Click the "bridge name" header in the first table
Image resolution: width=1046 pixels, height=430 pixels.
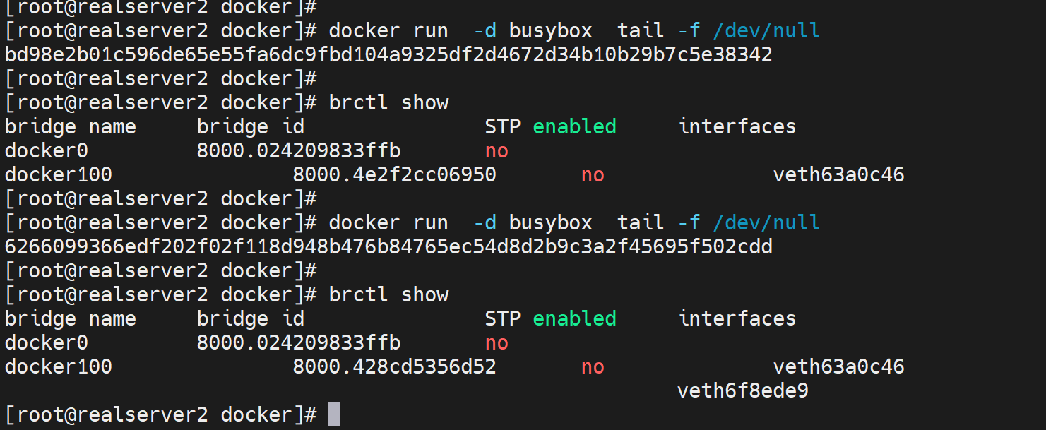click(71, 126)
